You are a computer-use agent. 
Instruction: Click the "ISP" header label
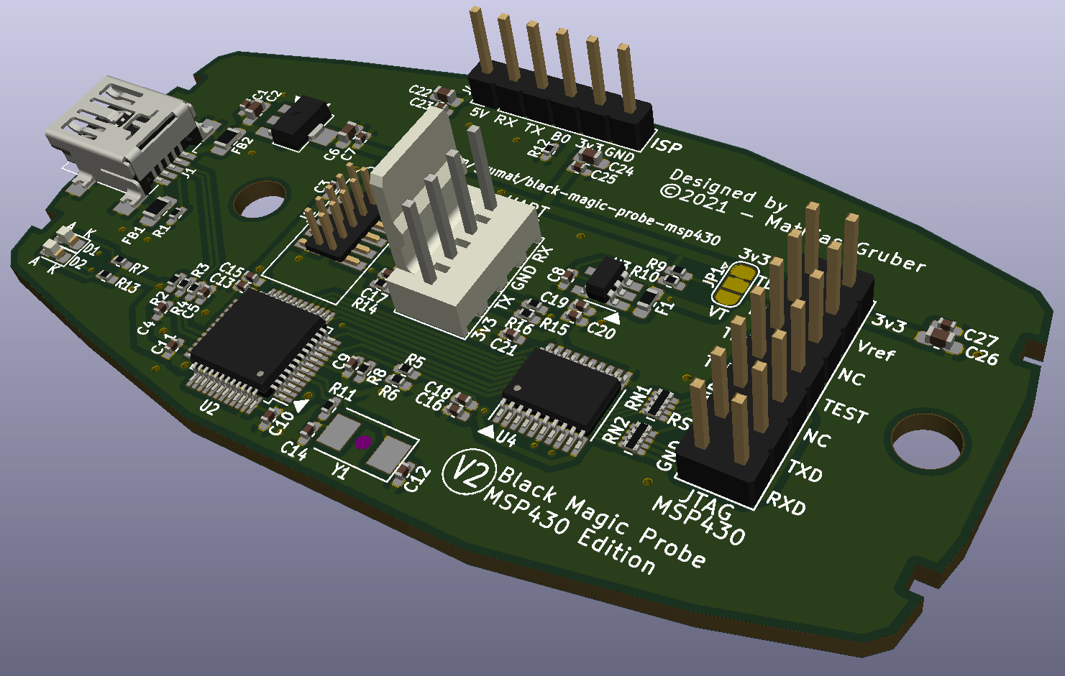tap(666, 146)
